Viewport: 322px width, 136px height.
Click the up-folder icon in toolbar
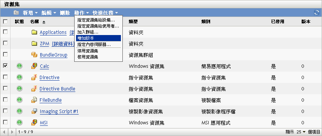click(16, 13)
